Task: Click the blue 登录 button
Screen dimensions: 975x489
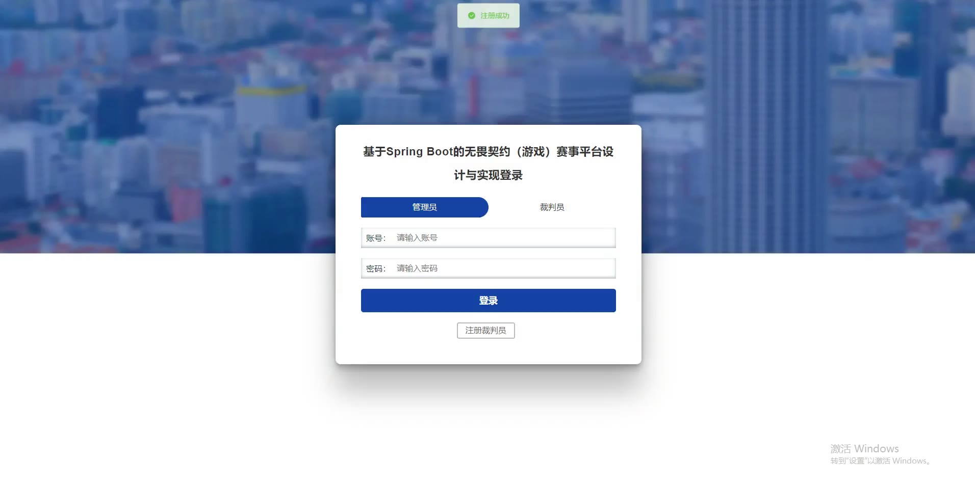Action: click(x=489, y=301)
